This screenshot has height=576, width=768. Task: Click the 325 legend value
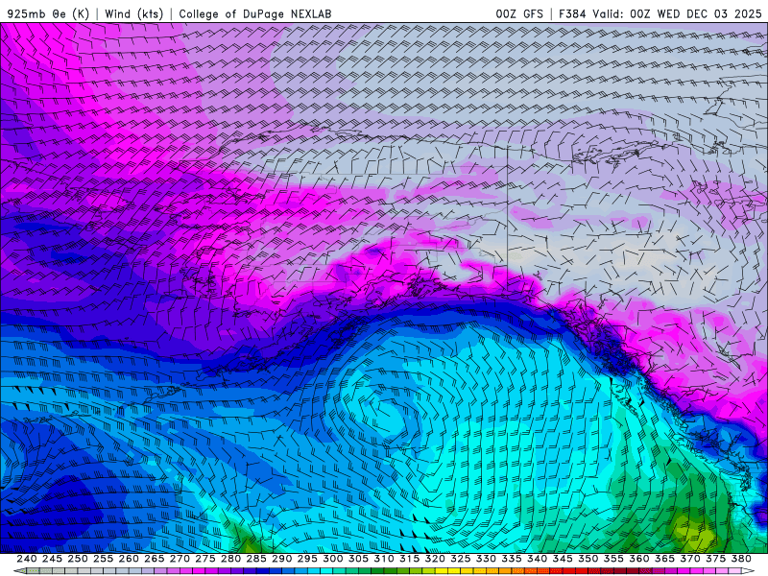point(460,559)
